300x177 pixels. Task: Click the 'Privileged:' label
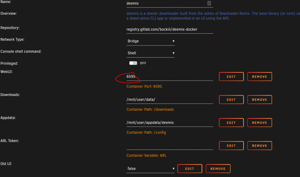coord(9,63)
